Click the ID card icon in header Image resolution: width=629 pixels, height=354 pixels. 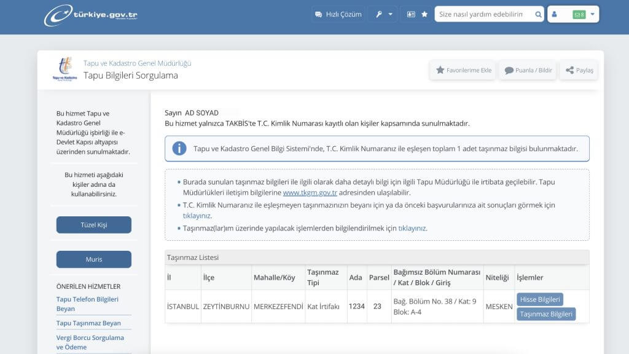[411, 15]
